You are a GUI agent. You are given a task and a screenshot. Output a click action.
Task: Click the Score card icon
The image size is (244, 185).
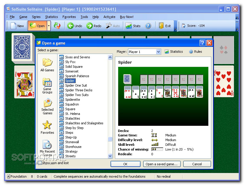pos(184,26)
